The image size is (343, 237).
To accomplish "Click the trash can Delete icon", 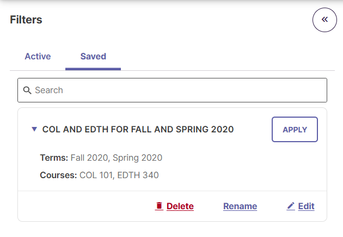I will click(x=159, y=206).
